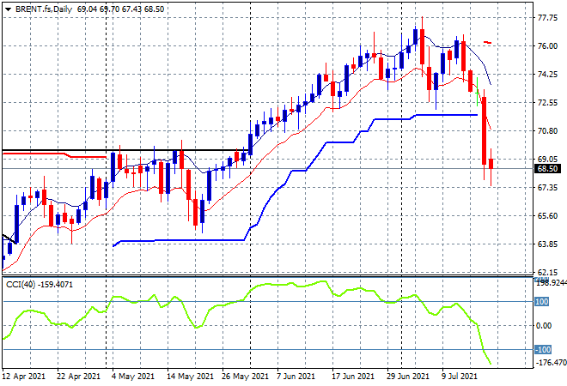567x386 pixels.
Task: Click the 0.00 CCI axis label
Action: coord(544,326)
